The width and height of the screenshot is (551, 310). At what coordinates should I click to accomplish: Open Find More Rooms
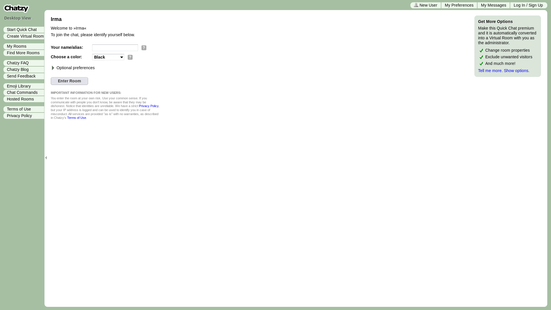click(x=24, y=53)
